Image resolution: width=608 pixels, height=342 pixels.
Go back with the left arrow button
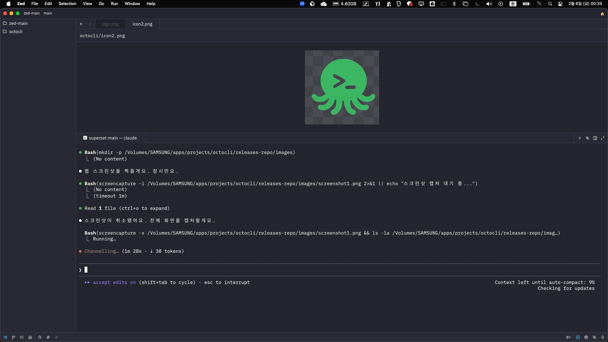coord(81,24)
